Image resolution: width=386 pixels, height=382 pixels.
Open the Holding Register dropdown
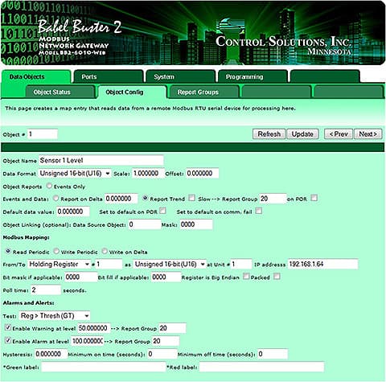click(60, 265)
